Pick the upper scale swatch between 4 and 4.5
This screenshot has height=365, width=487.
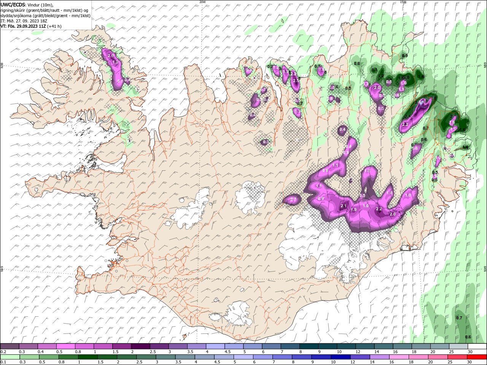(215, 346)
